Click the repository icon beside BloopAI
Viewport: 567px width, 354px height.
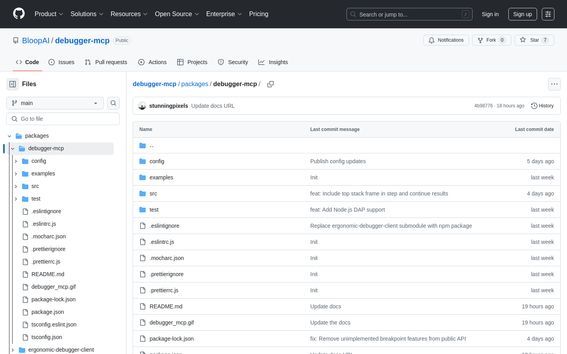pos(16,41)
